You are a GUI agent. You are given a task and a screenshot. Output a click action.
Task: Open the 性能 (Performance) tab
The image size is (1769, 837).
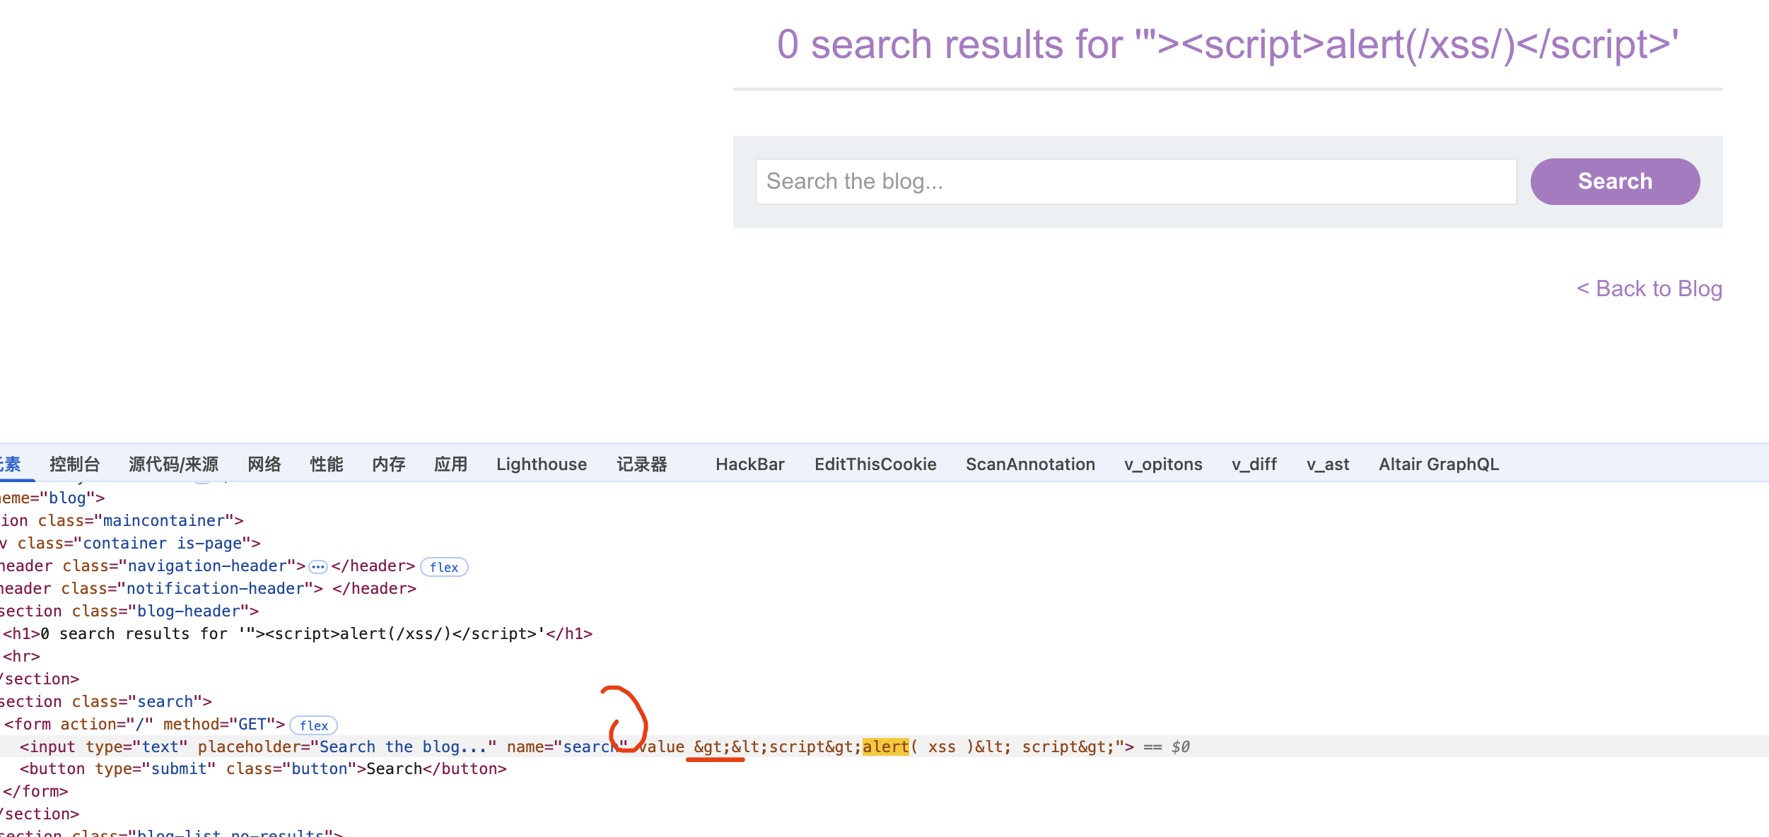pyautogui.click(x=327, y=464)
